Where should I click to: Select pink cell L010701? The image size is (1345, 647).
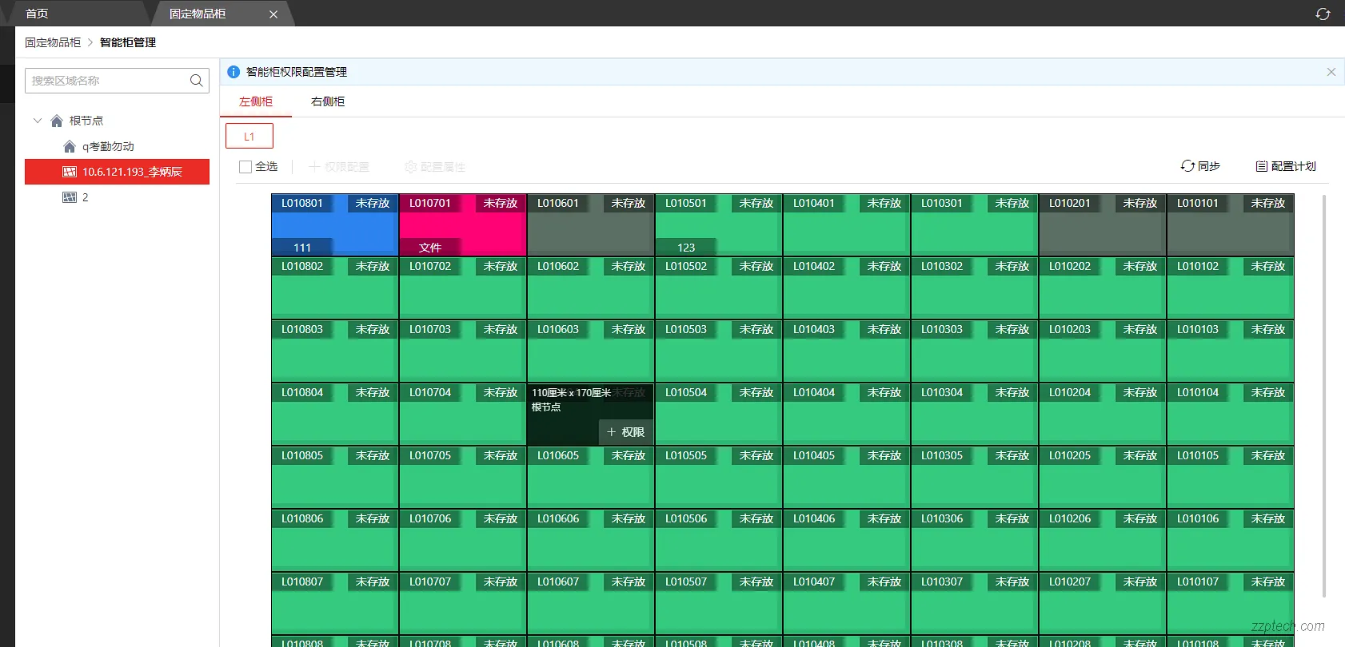463,225
